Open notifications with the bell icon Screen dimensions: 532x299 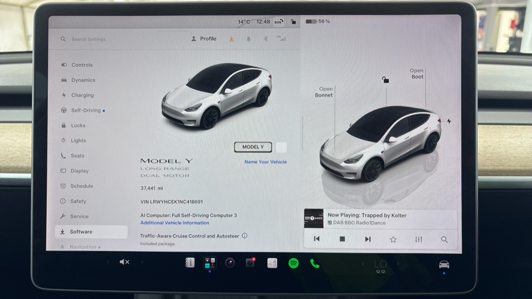click(x=249, y=39)
